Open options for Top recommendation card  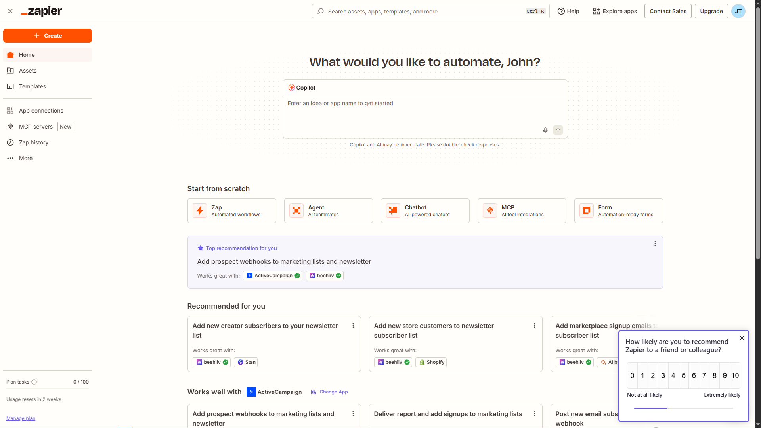pos(655,244)
